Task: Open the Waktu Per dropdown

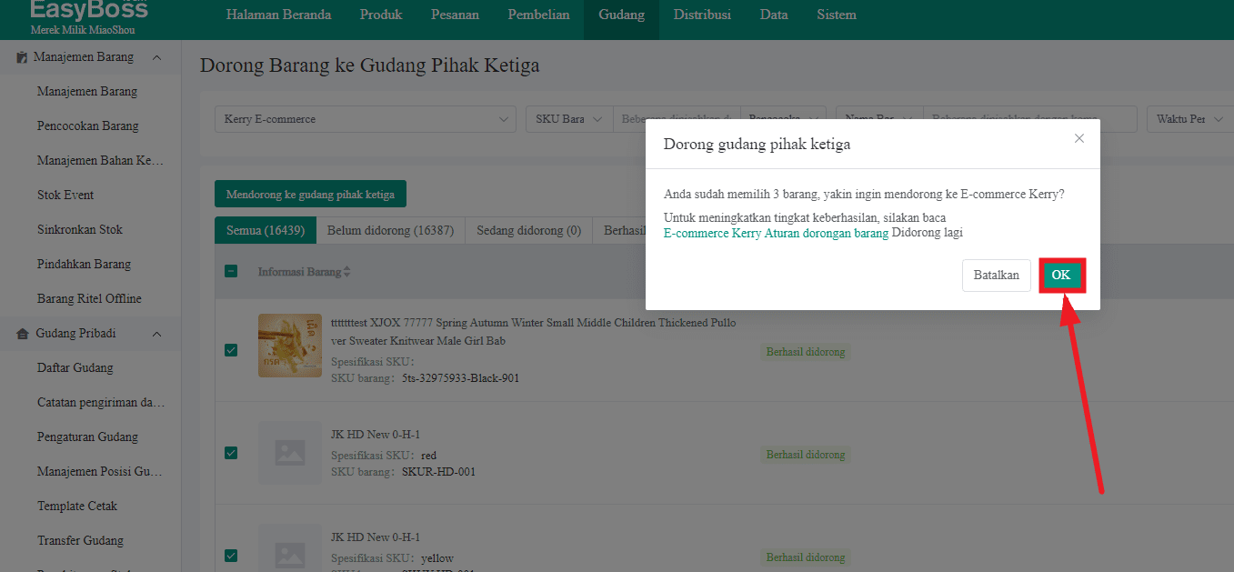Action: 1190,119
